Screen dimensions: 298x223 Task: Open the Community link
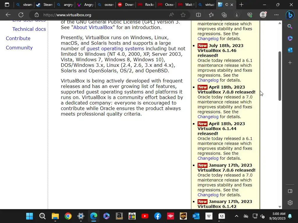19,48
